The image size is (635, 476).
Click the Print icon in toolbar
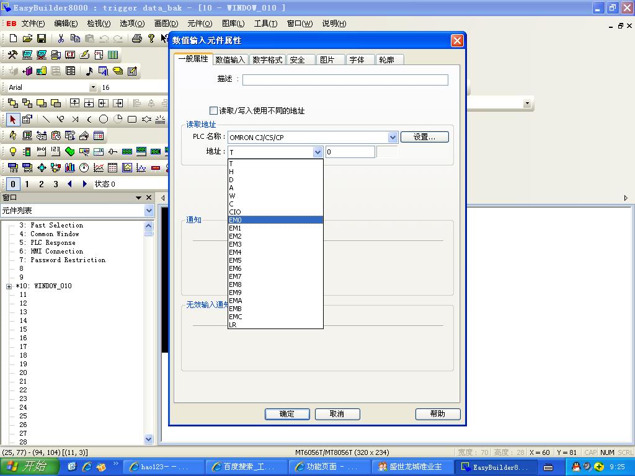(x=137, y=38)
